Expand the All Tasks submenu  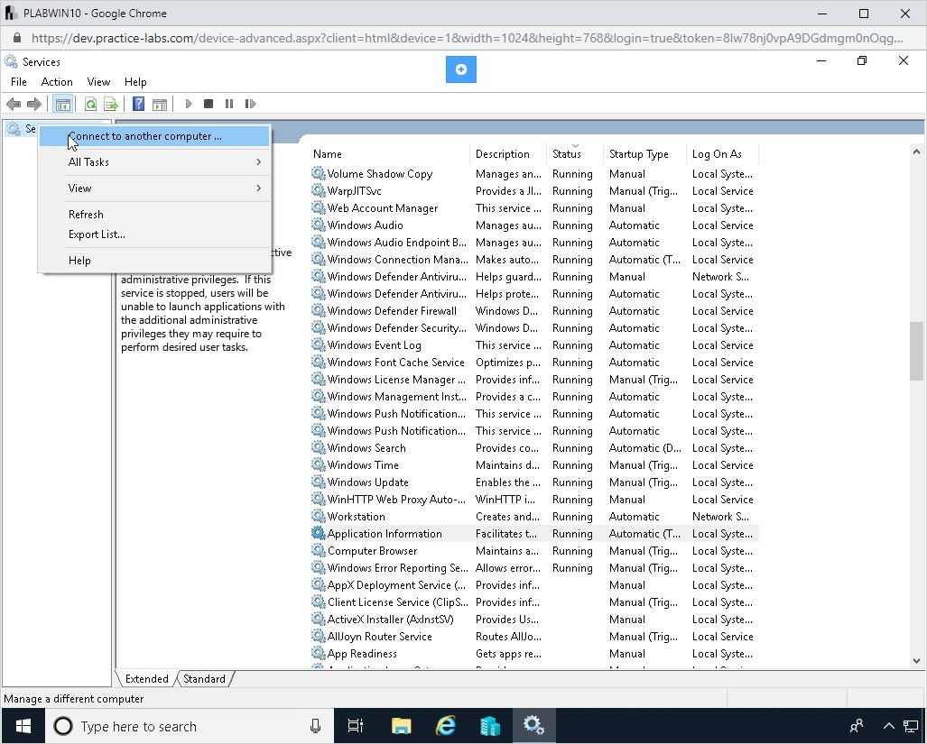(x=154, y=161)
